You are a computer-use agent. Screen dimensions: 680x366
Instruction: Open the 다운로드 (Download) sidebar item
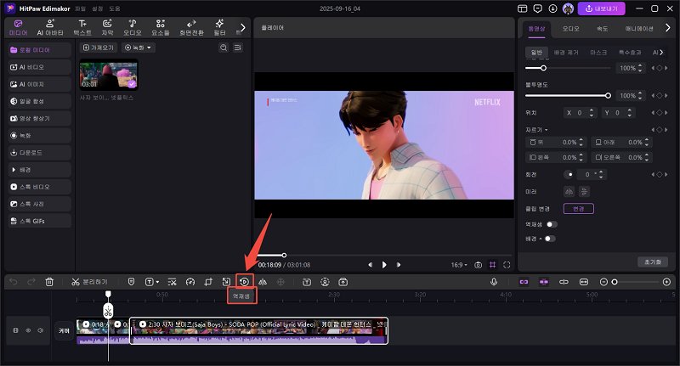pyautogui.click(x=39, y=153)
